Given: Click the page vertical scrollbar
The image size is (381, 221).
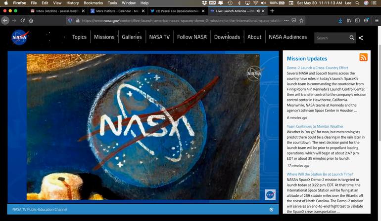Looking at the screenshot, I should 380,92.
